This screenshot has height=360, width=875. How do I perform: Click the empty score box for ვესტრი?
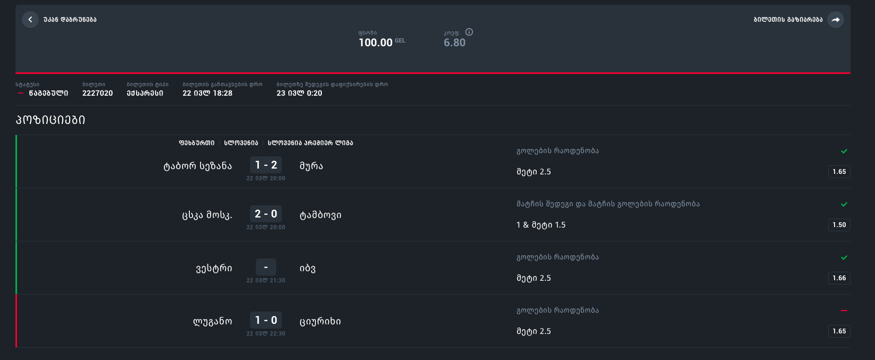tap(266, 267)
